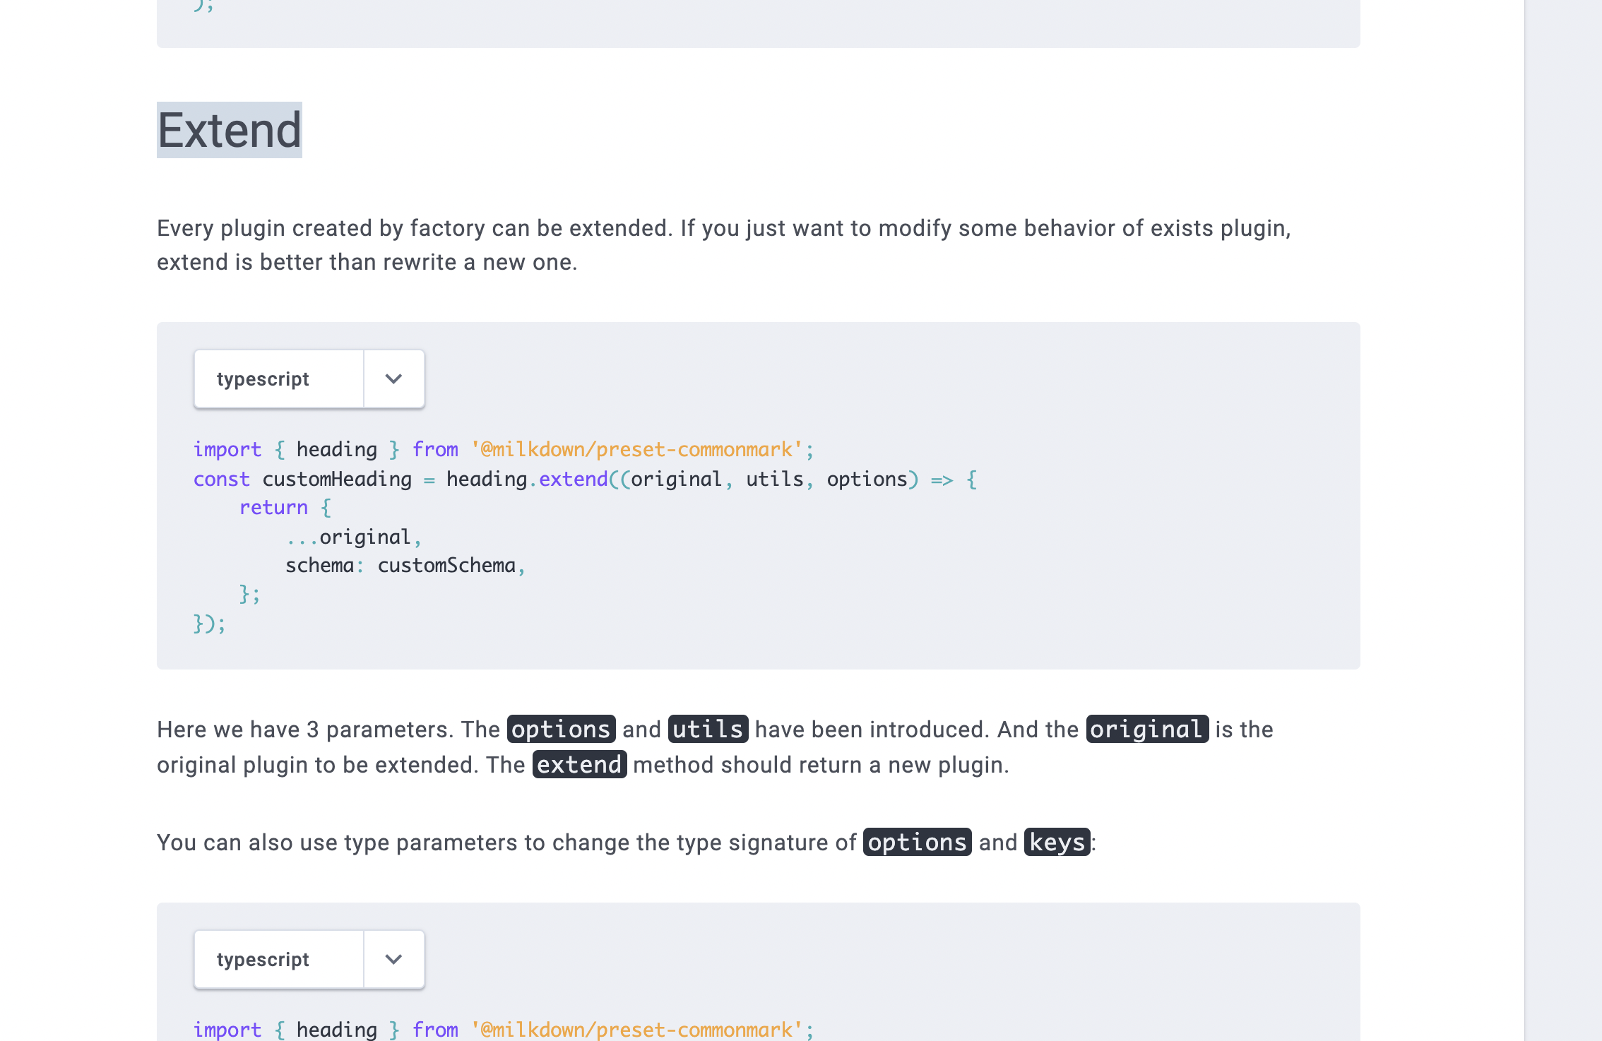The image size is (1602, 1041).
Task: Click the "extend" inline code badge
Action: tap(579, 765)
